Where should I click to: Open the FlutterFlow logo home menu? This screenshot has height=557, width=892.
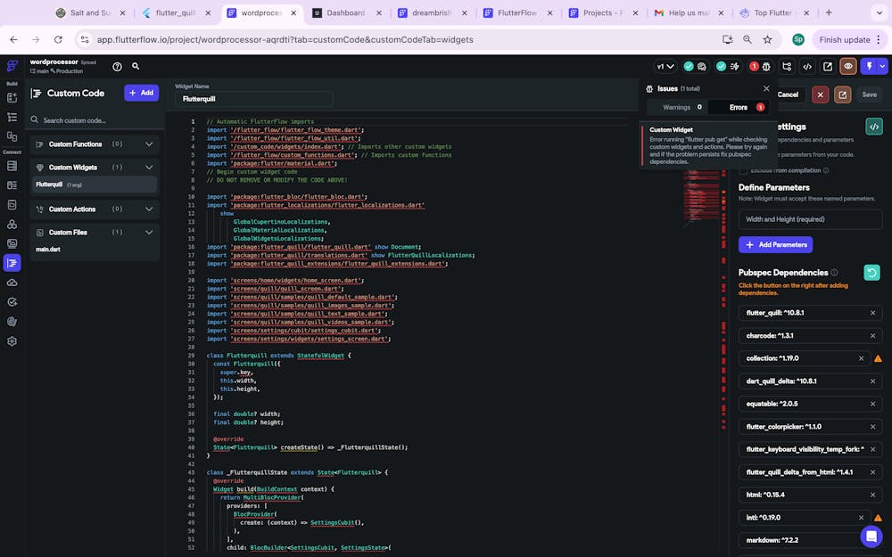click(x=12, y=66)
